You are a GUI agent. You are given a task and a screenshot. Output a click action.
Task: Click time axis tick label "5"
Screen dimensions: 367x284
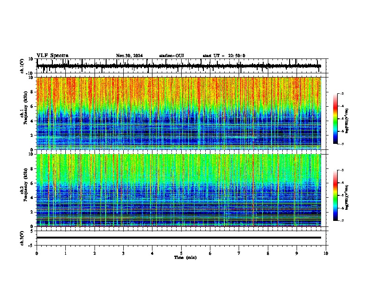point(181,253)
